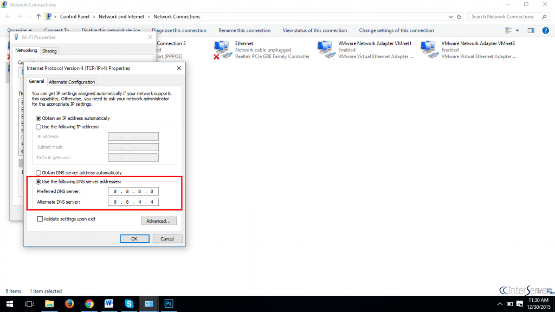This screenshot has height=312, width=555.
Task: Close the IPv4 Properties dialog
Action: [179, 68]
